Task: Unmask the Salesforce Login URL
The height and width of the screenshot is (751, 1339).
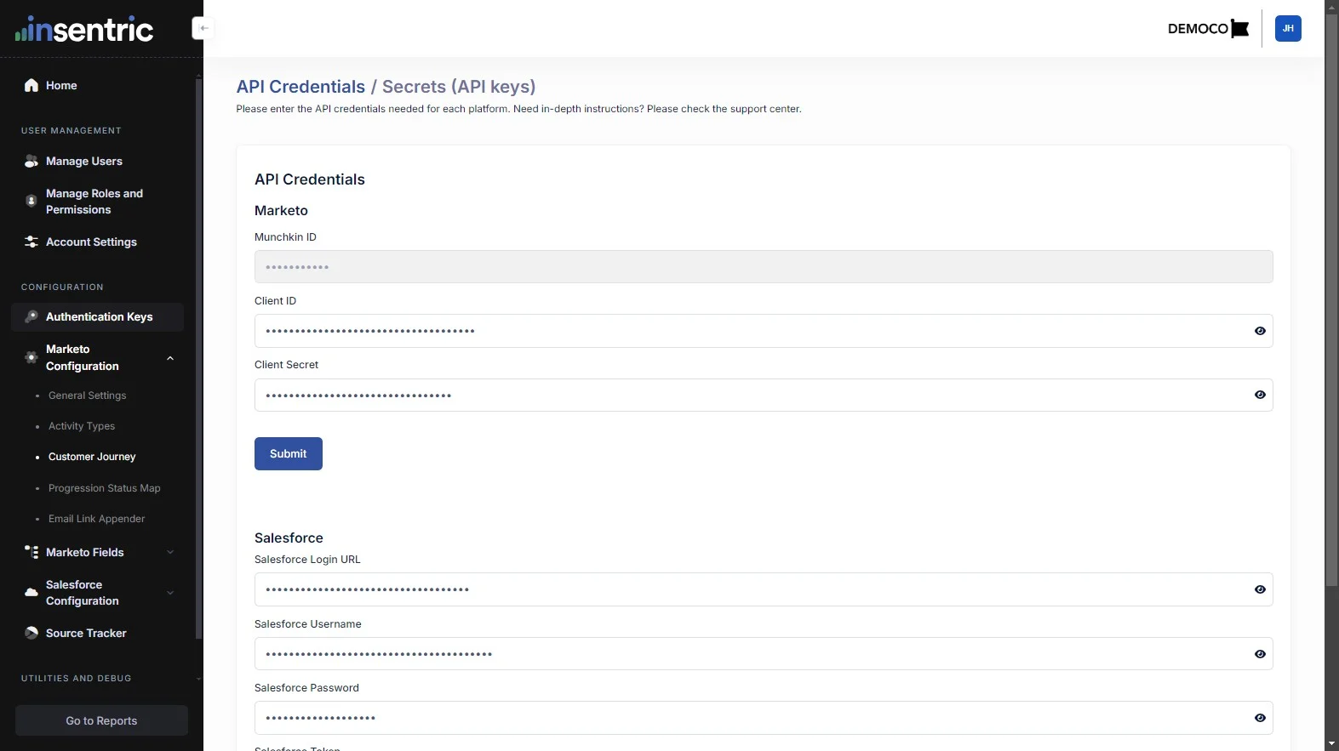Action: click(1260, 589)
